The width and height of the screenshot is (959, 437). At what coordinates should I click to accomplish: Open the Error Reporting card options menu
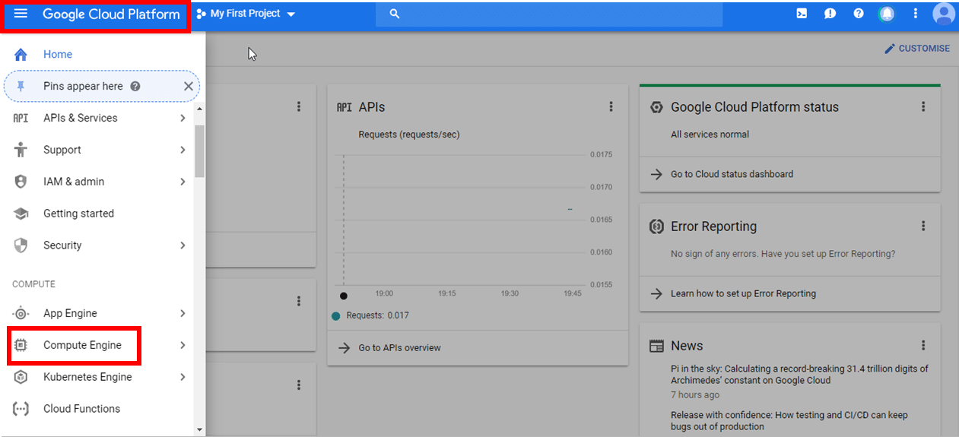pos(923,226)
